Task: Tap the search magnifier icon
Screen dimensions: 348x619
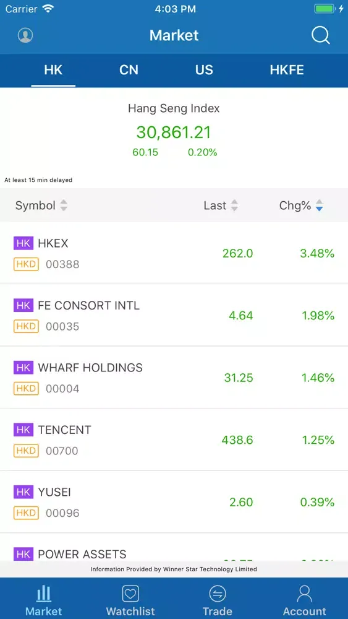Action: [320, 35]
